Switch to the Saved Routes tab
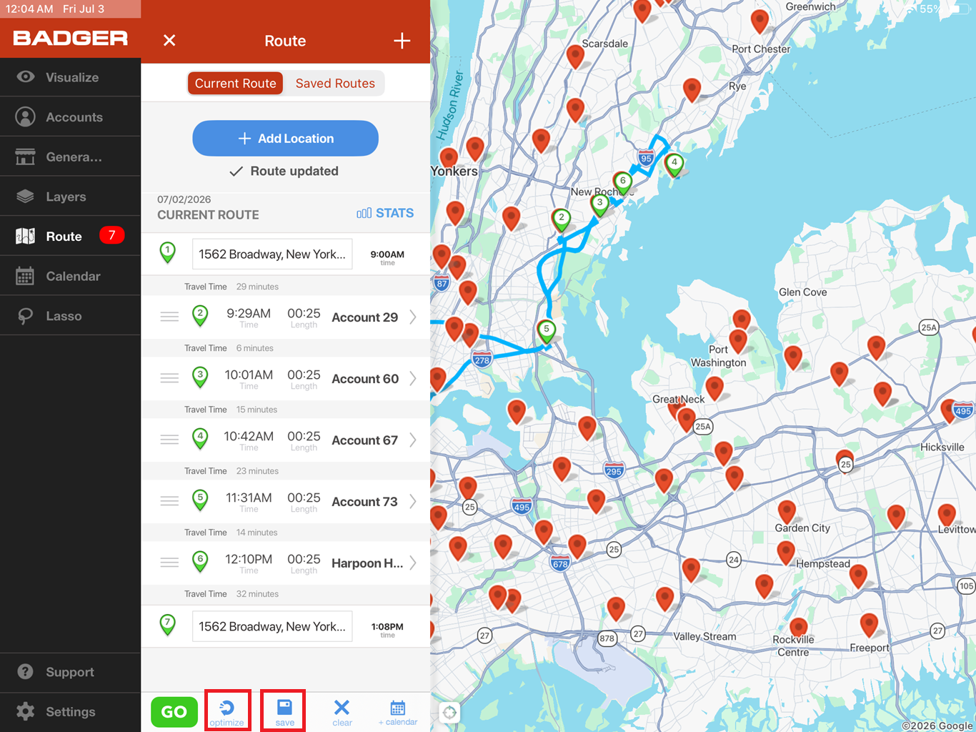The image size is (976, 732). 335,84
